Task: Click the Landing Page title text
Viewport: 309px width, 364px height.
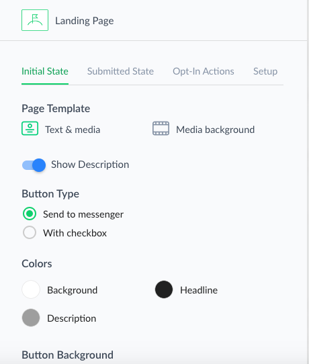Action: 84,21
